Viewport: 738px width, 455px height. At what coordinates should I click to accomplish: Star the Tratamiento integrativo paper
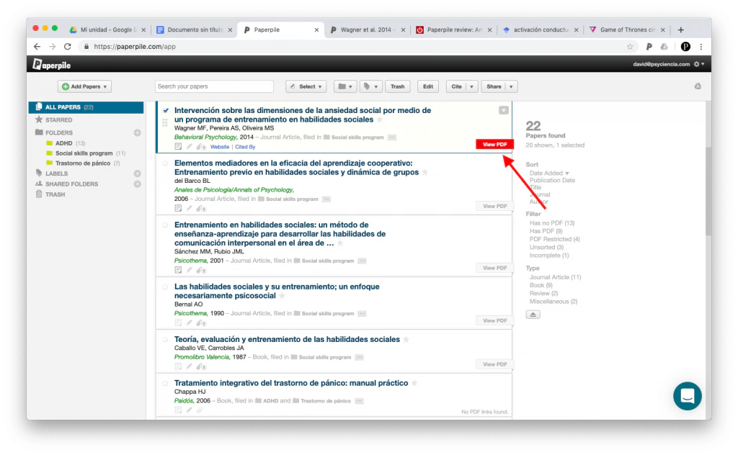[x=414, y=382]
